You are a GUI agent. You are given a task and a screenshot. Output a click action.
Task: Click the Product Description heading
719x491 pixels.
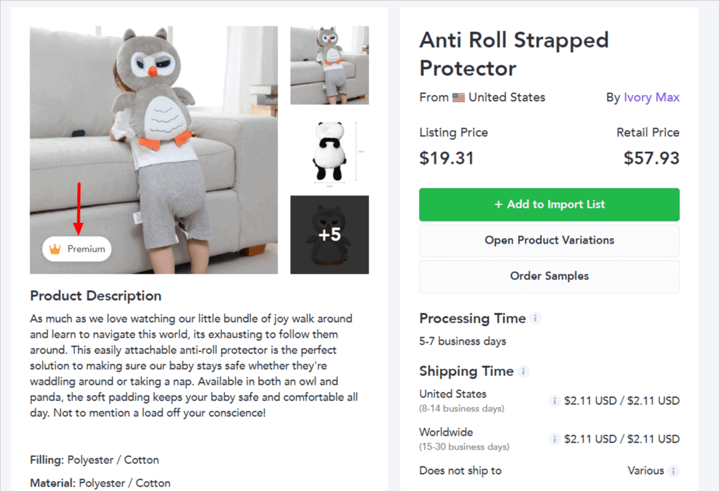pos(95,296)
